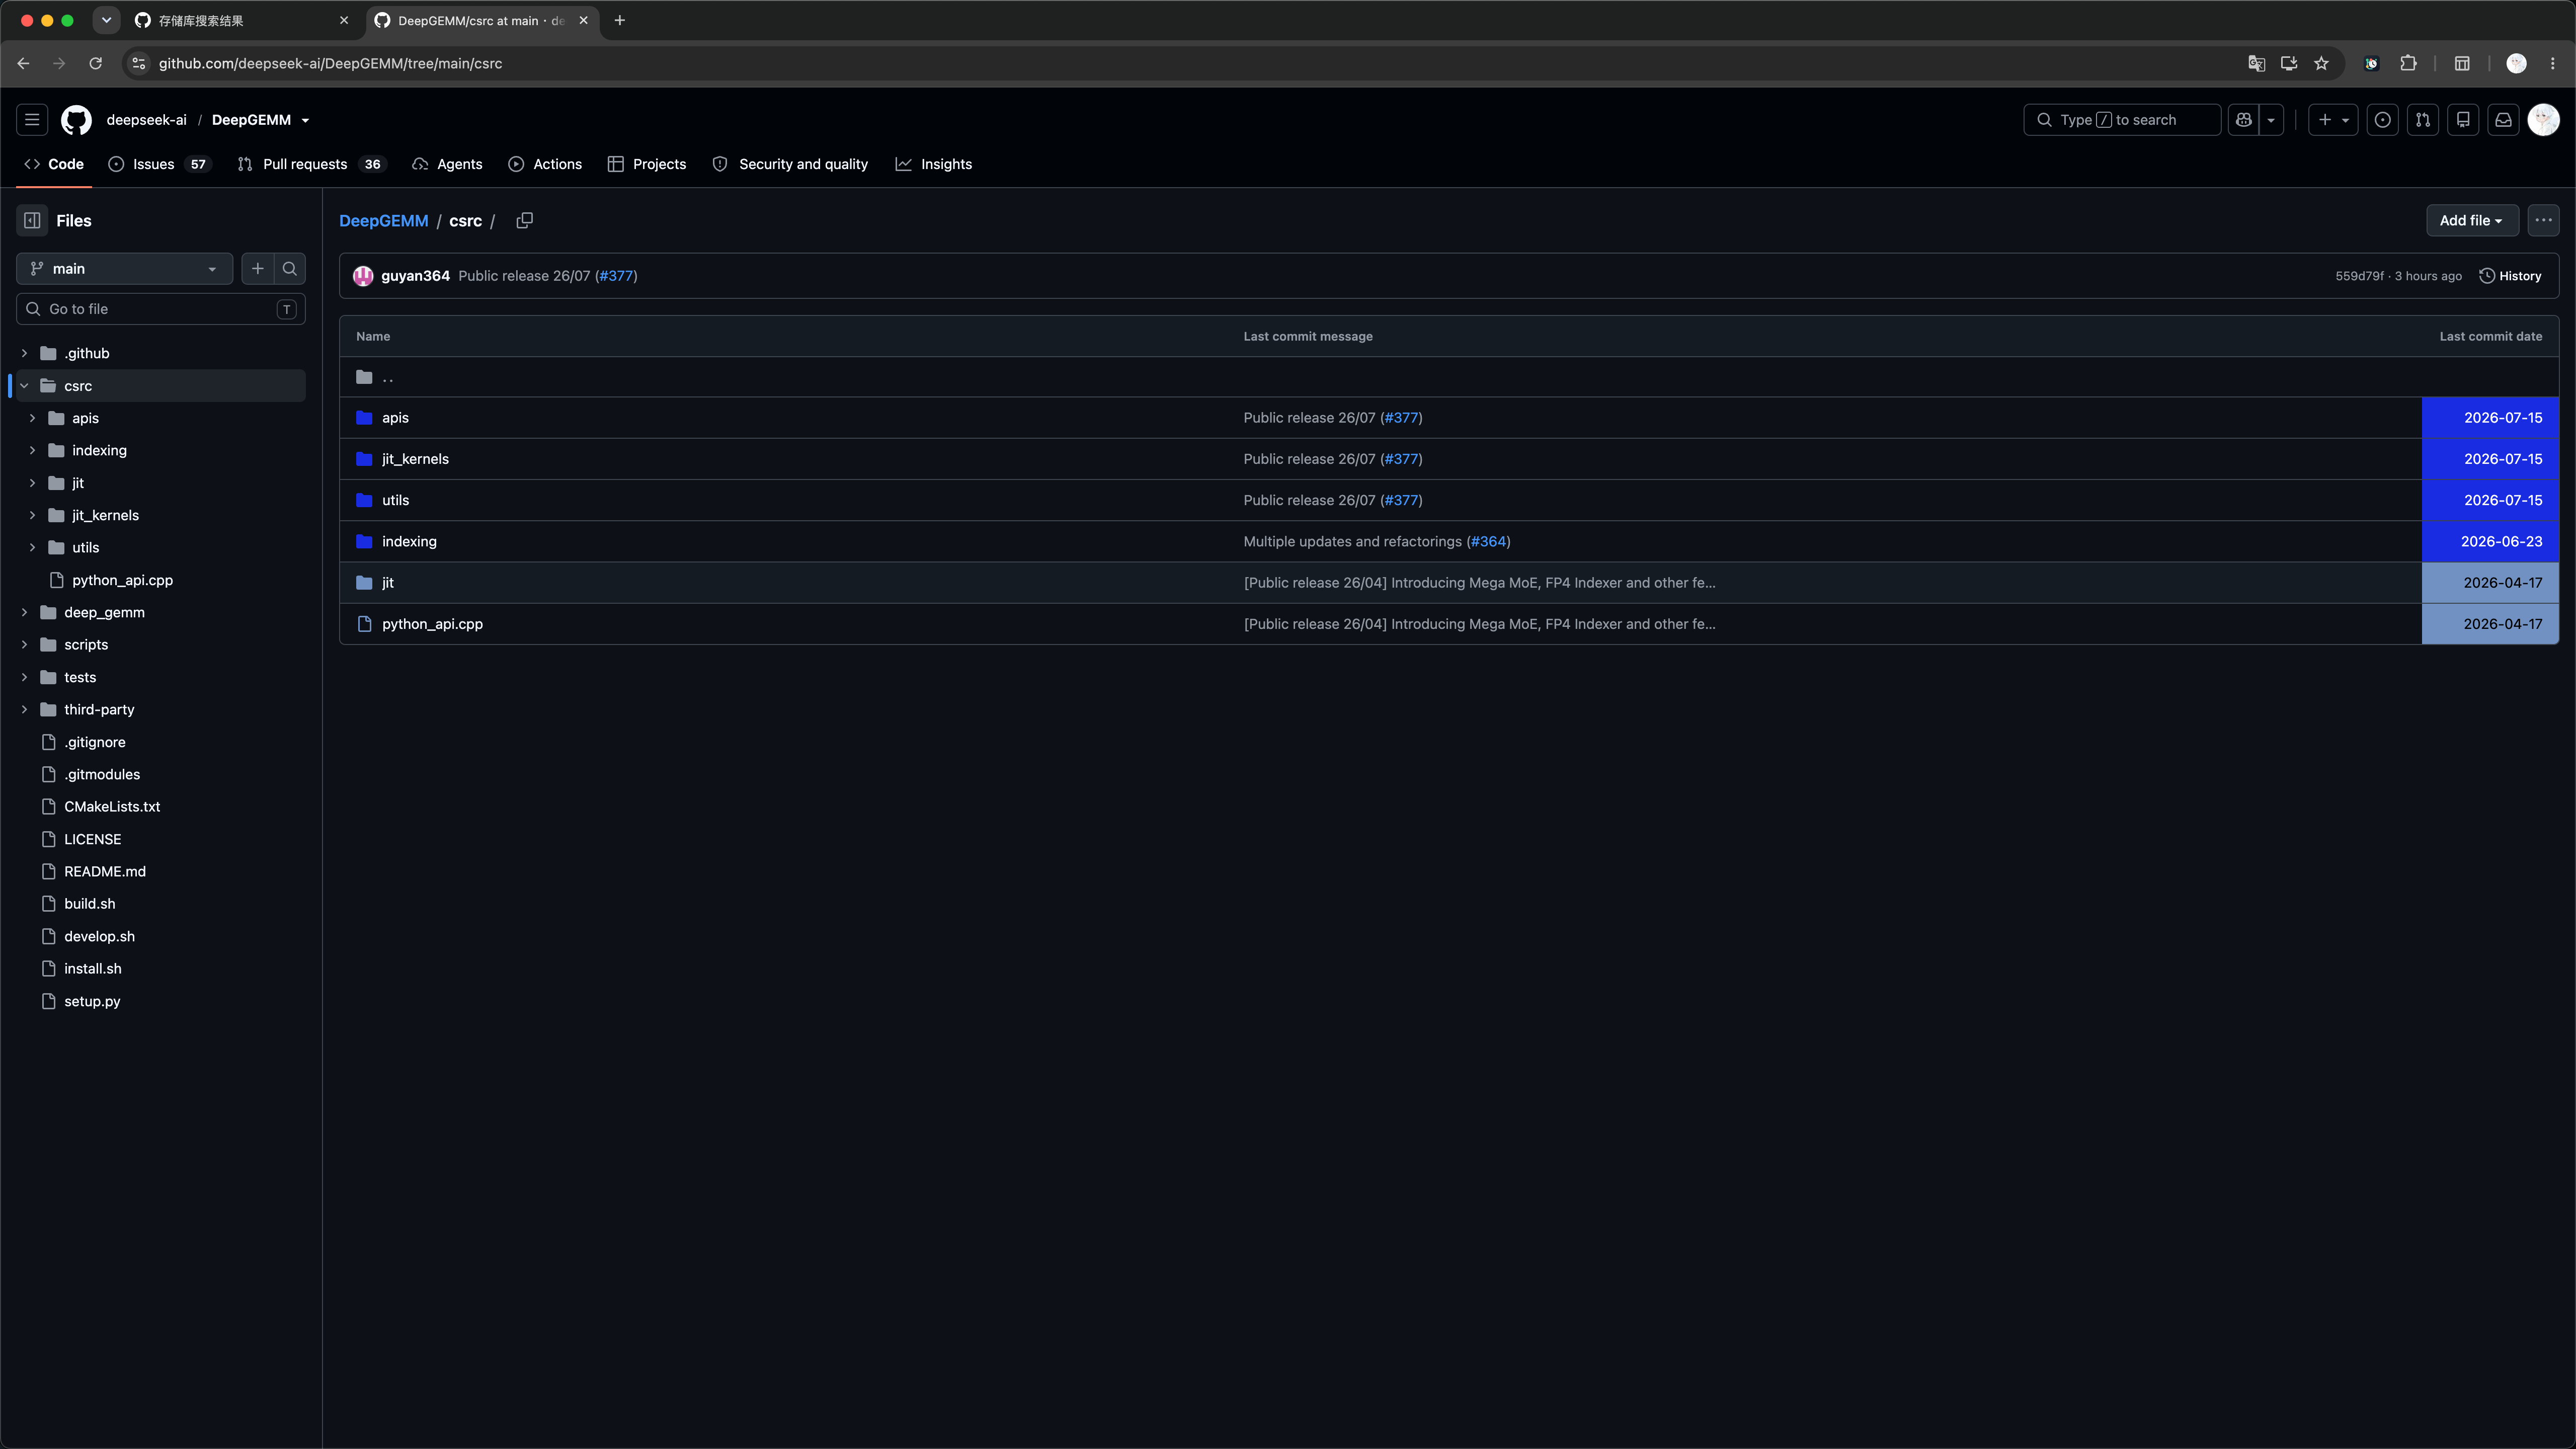Open README.md in file tree
Image resolution: width=2576 pixels, height=1449 pixels.
tap(105, 871)
